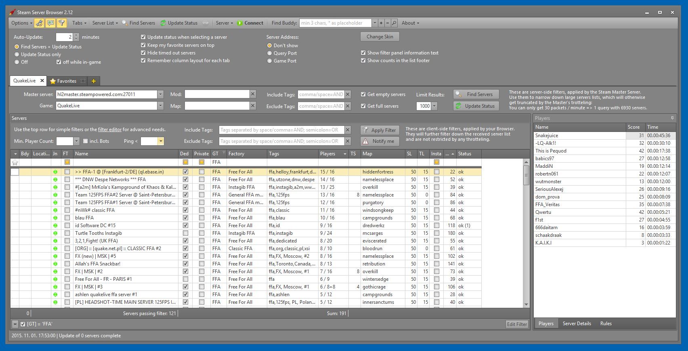Click the green join dot for id Software DC #15

55,226
